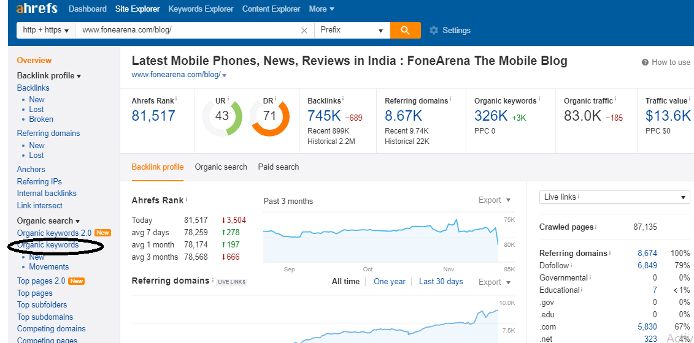Open the http + https protocol dropdown

point(46,31)
